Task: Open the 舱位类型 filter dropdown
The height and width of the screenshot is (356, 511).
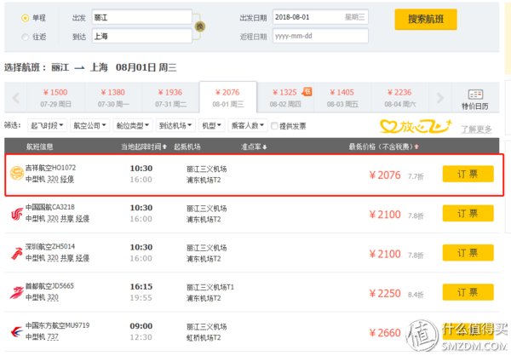Action: [133, 125]
